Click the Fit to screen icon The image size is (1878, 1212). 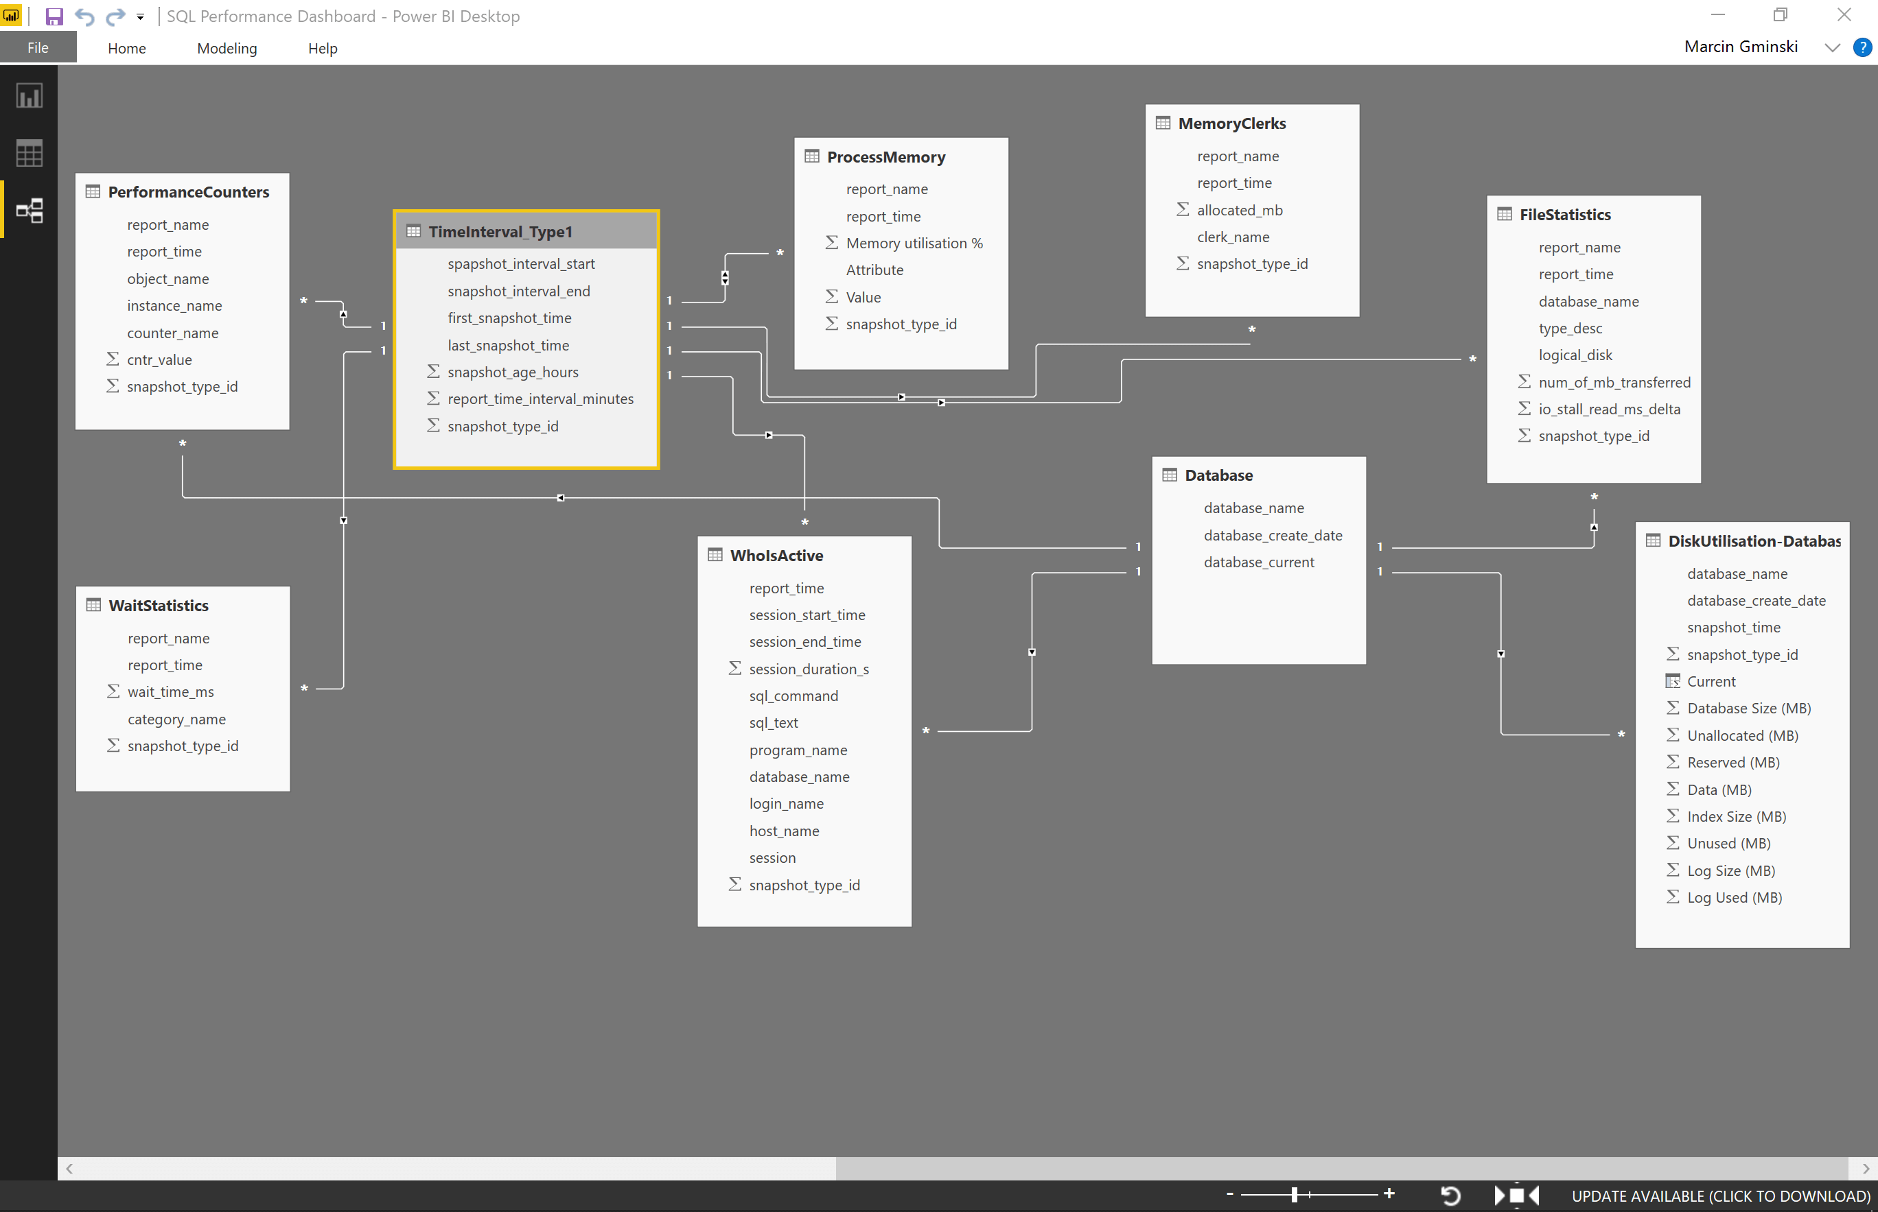1516,1196
